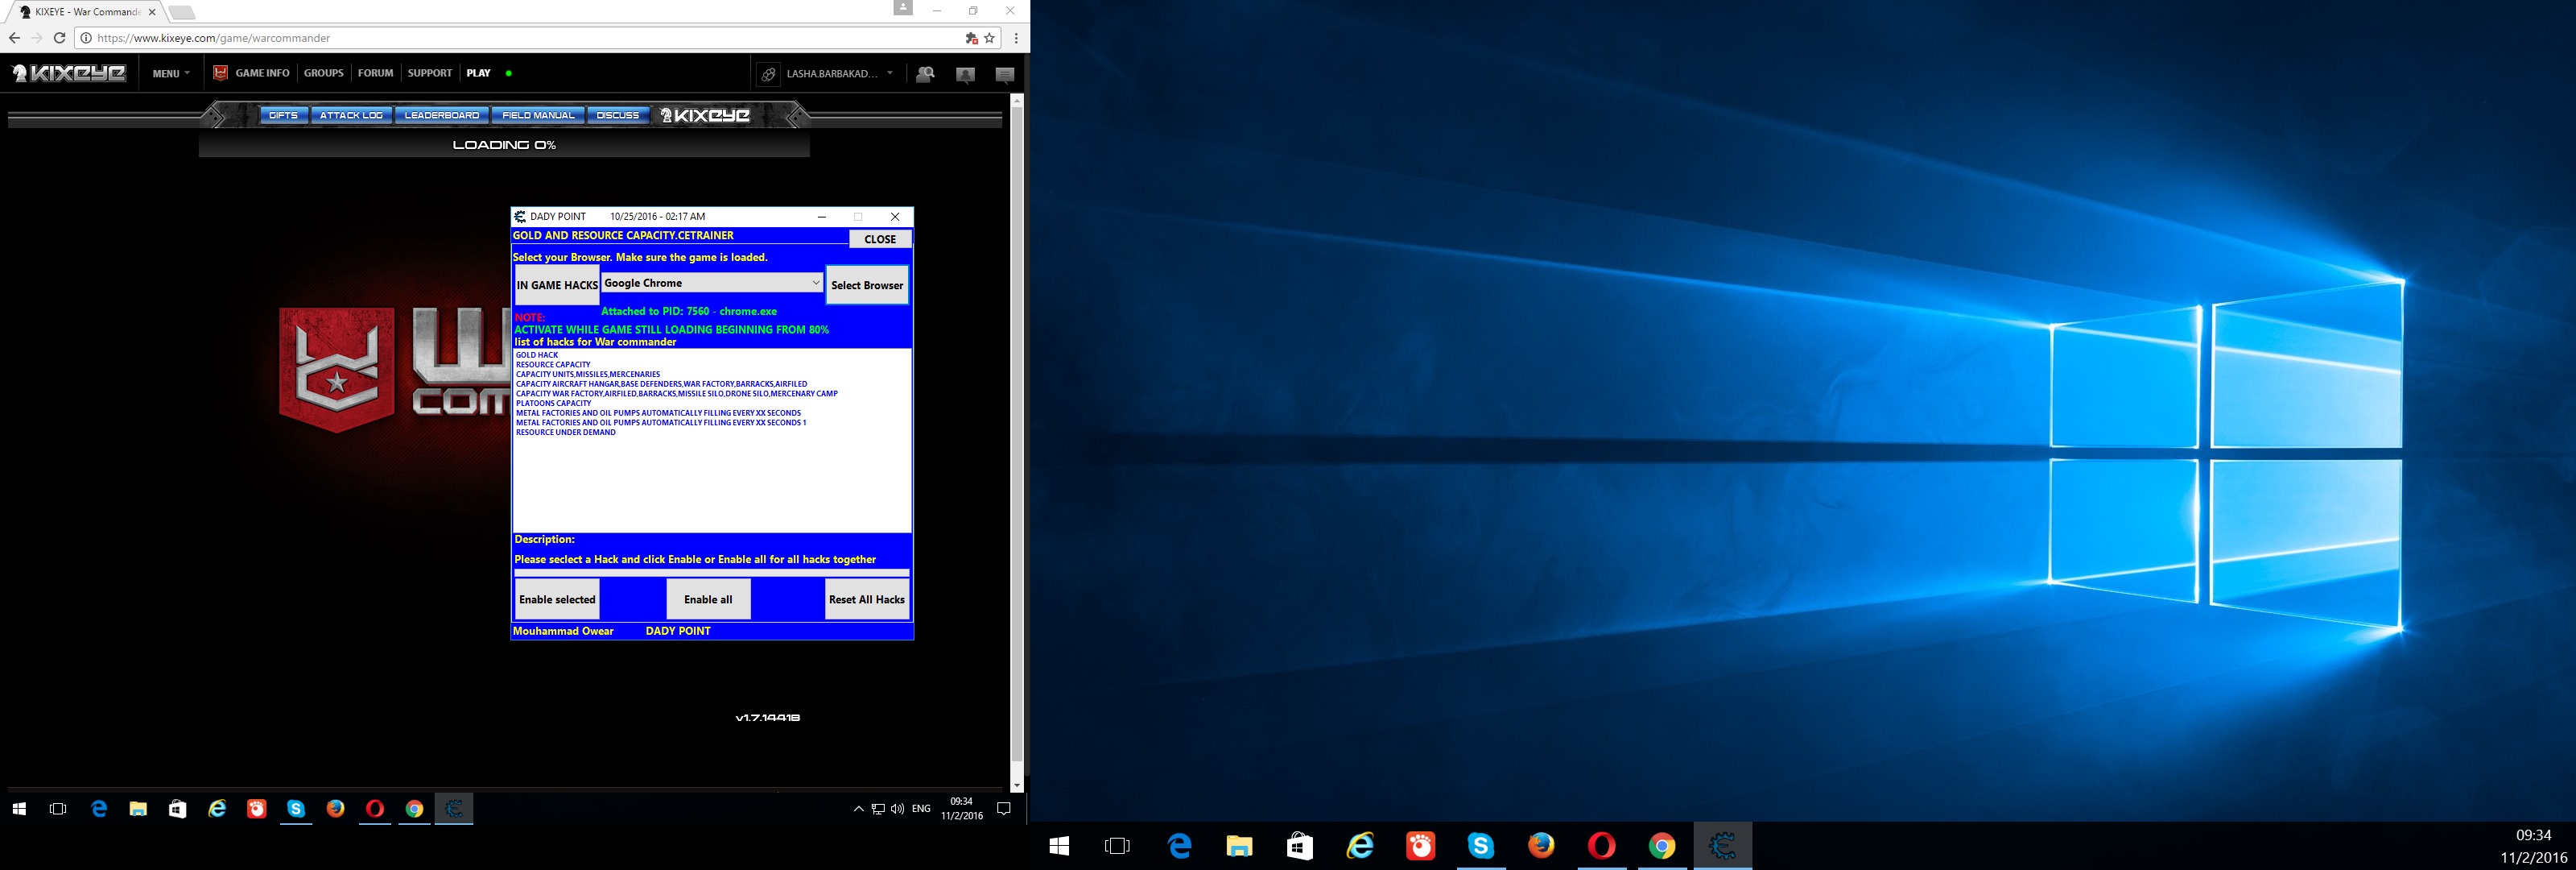Click the Chrome address bar URL
The height and width of the screenshot is (870, 2576).
click(x=400, y=38)
